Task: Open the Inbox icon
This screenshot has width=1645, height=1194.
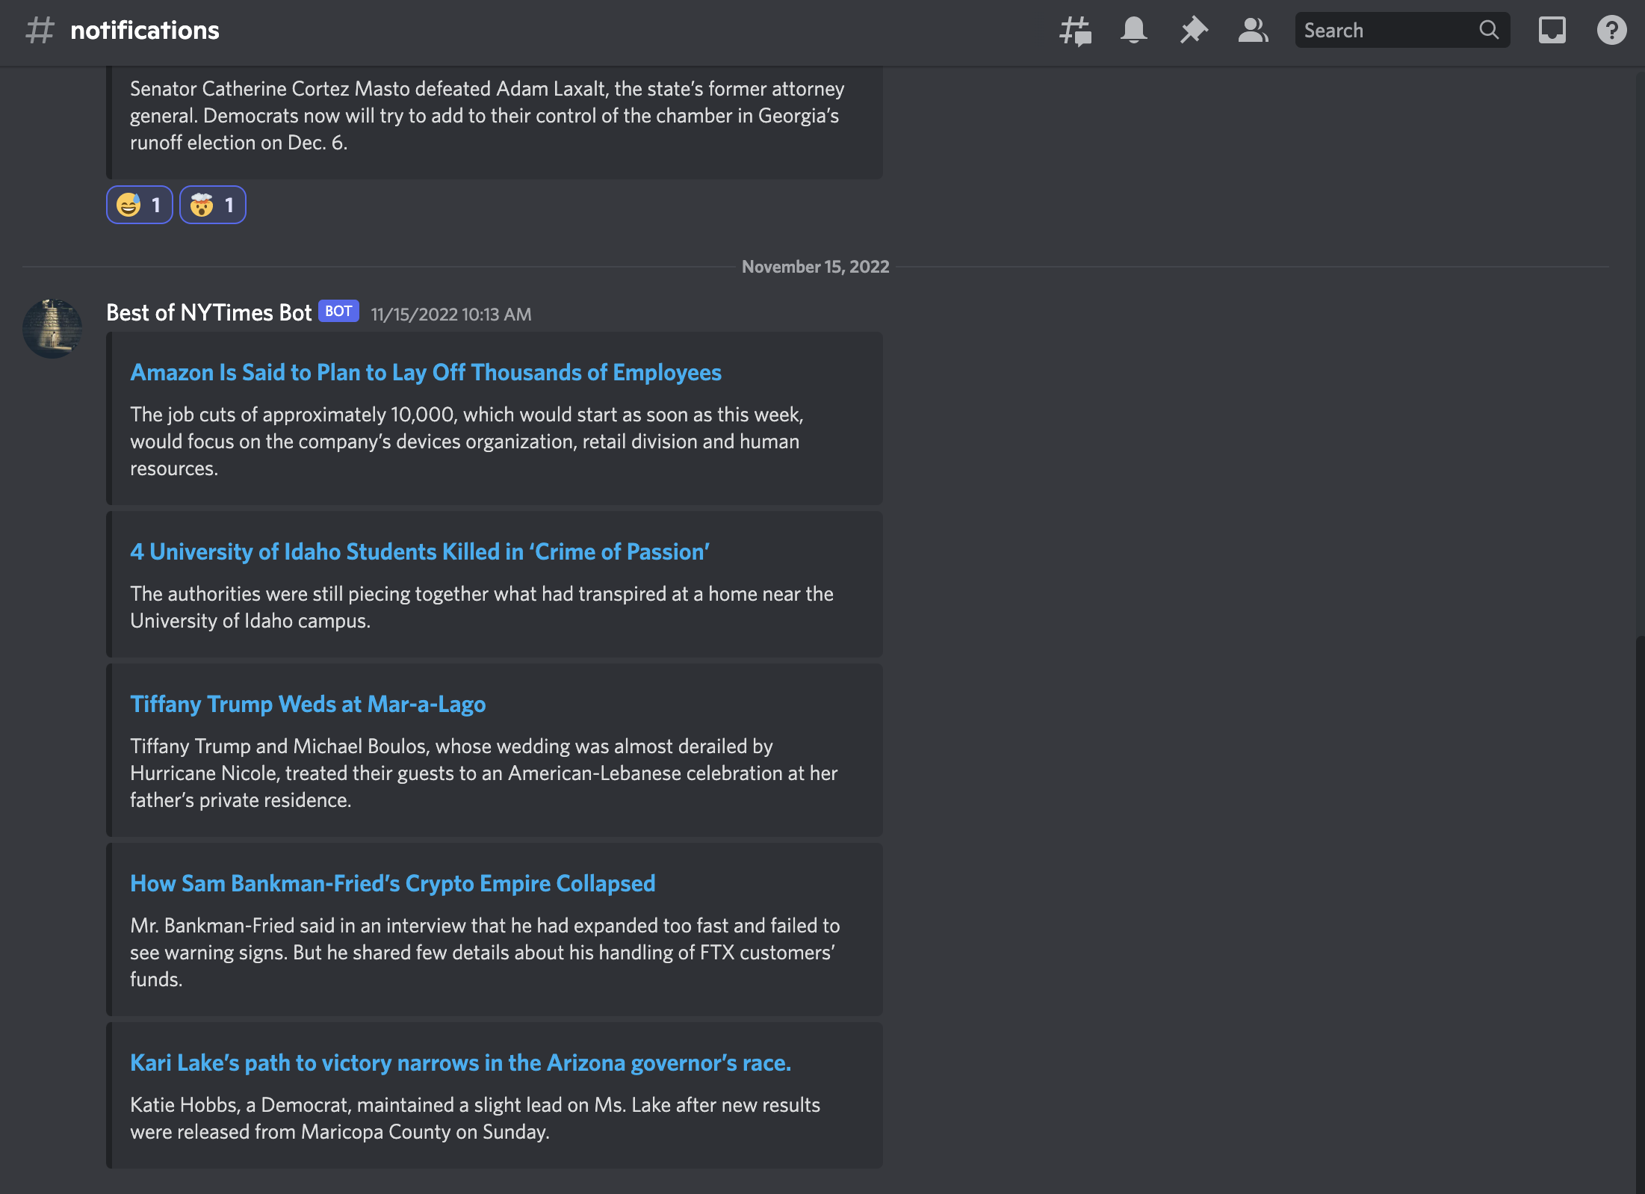Action: point(1552,31)
